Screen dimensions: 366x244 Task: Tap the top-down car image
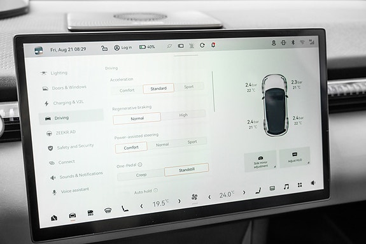pyautogui.click(x=275, y=105)
